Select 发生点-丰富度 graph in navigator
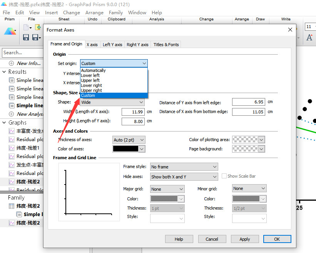 (30, 165)
